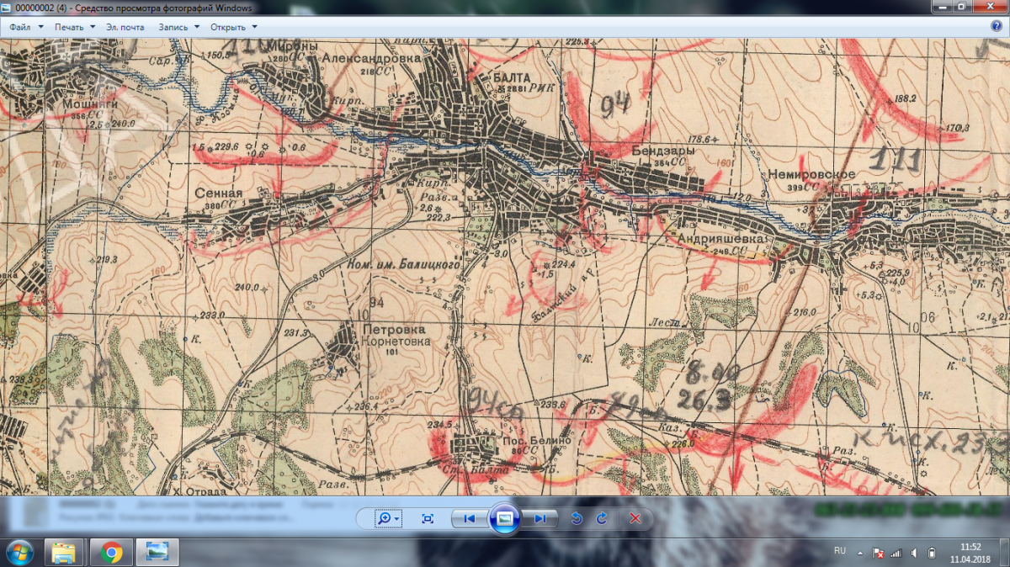Click the battery power tray icon

point(931,553)
